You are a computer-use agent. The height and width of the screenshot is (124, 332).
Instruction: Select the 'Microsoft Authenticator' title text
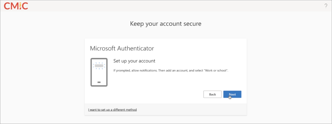(122, 48)
